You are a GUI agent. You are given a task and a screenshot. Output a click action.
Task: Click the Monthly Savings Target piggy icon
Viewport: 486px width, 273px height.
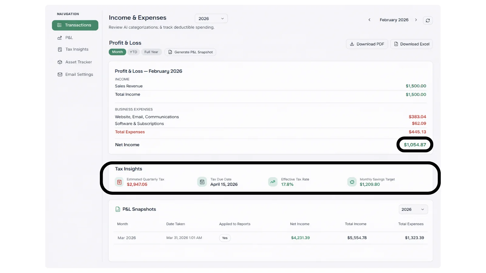352,182
